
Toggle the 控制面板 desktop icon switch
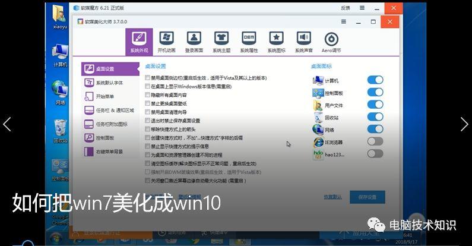(375, 92)
